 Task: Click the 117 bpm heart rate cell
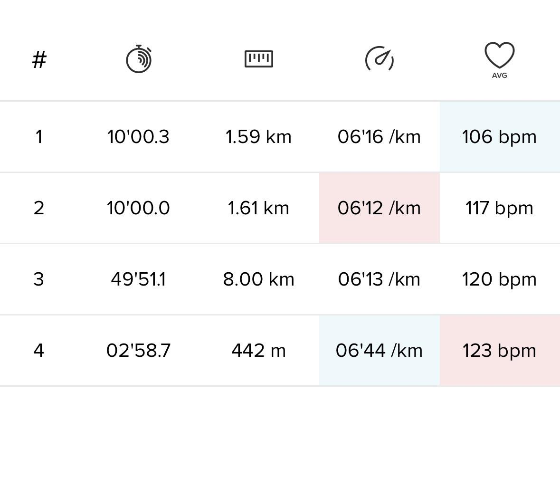pyautogui.click(x=499, y=208)
